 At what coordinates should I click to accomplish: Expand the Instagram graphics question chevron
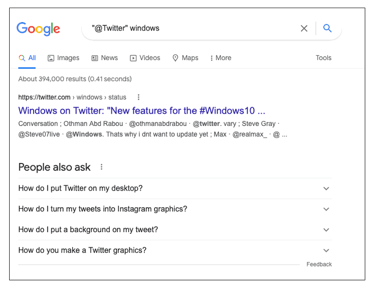click(326, 209)
